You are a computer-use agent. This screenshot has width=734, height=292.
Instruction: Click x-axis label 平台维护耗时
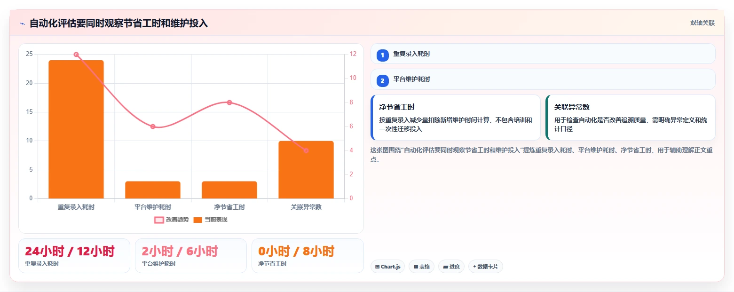click(153, 207)
